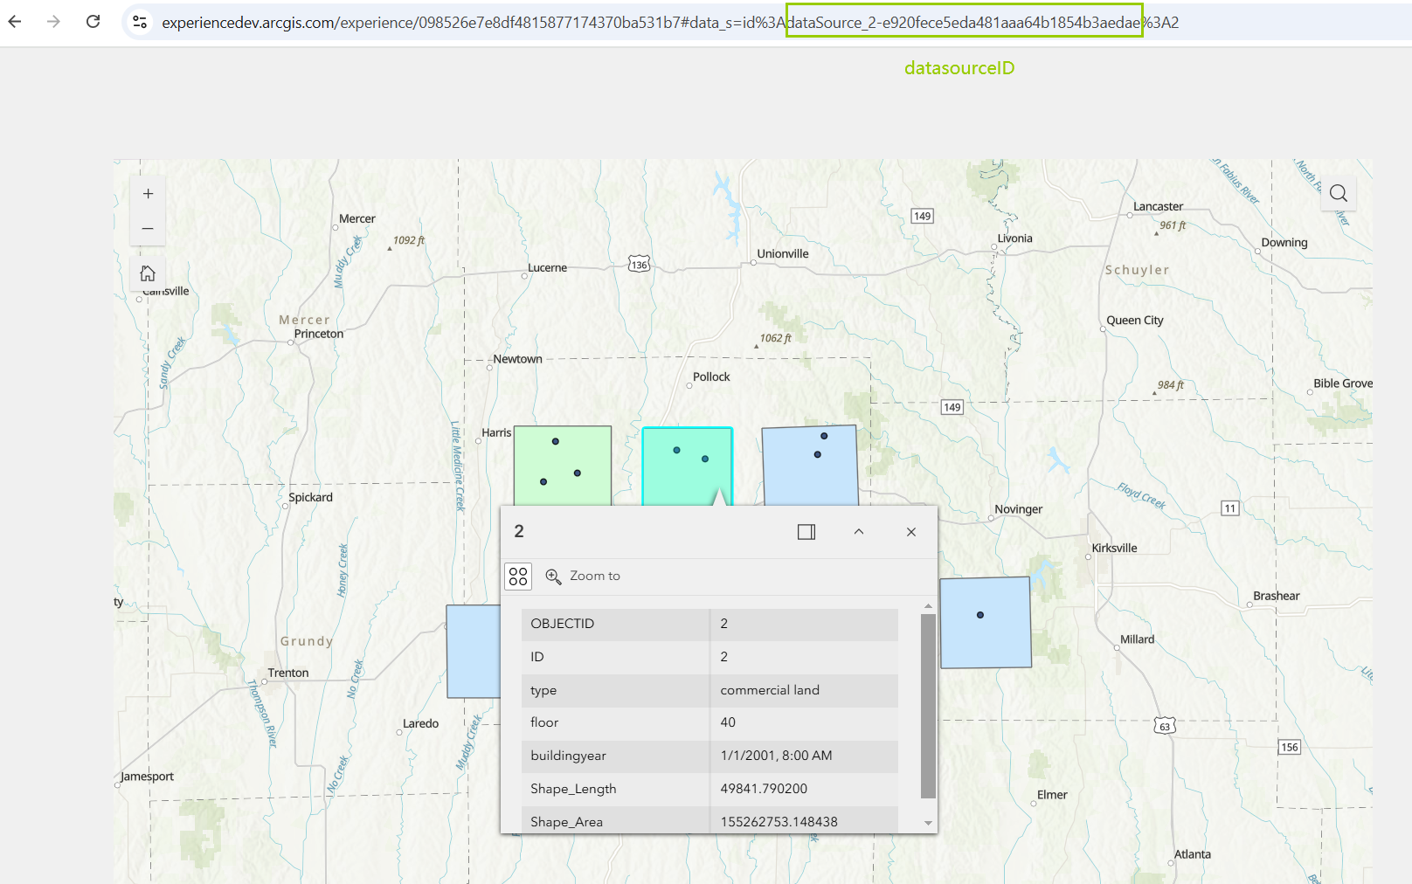1412x884 pixels.
Task: Go back in the browser
Action: [x=15, y=22]
